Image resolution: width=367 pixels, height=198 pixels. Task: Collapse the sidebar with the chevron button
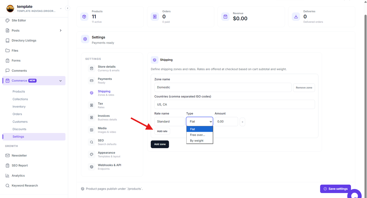67,8
